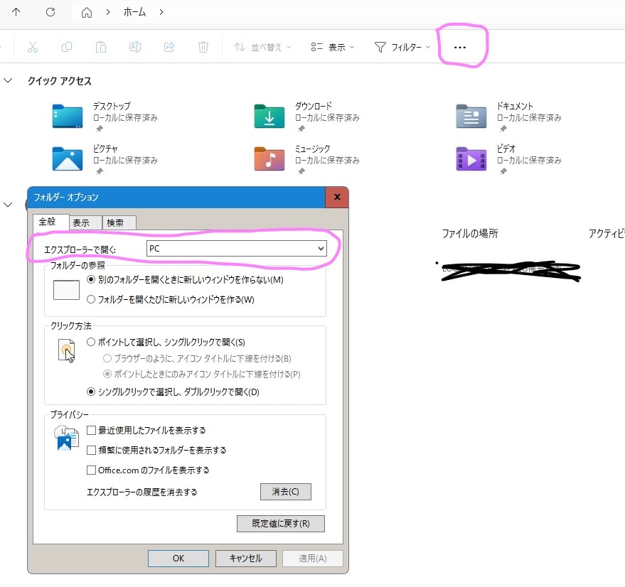Screen dimensions: 625x587
Task: Collapse the クイック アクセス section chevron
Action: click(x=9, y=80)
